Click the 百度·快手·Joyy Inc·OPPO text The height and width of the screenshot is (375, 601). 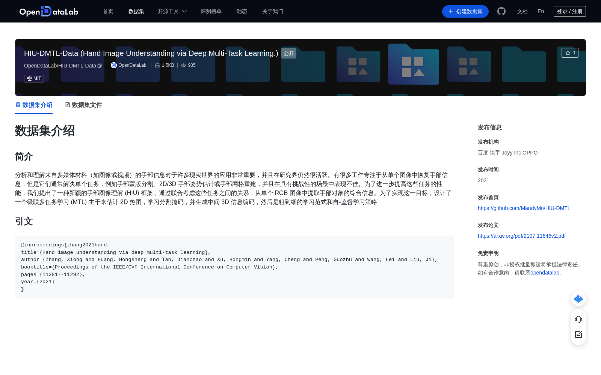(507, 153)
